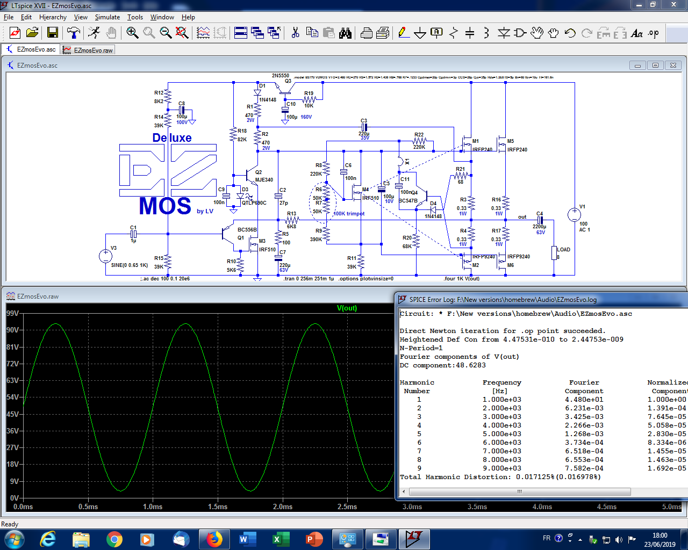Click the Find binoculars icon
Screen dimensions: 688x550
coord(345,33)
